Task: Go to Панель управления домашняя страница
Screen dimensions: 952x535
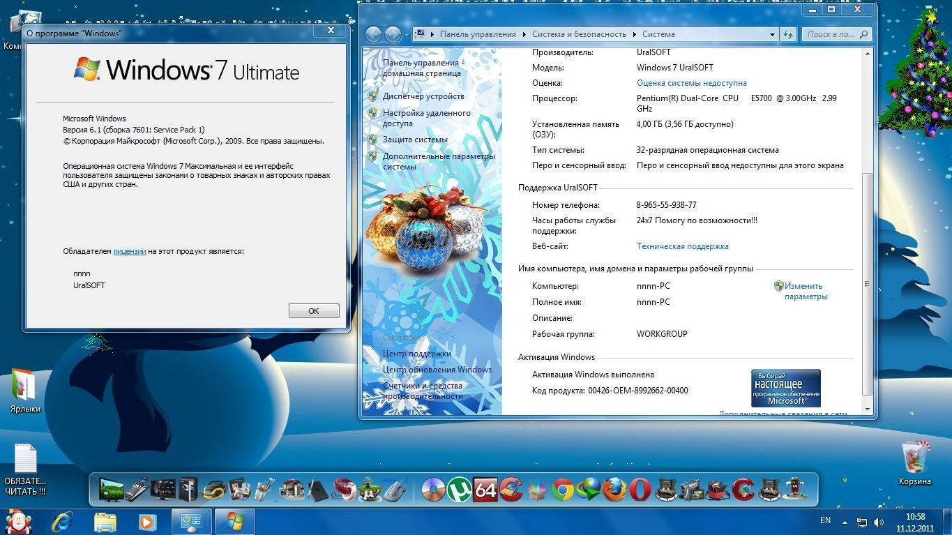Action: coord(423,68)
